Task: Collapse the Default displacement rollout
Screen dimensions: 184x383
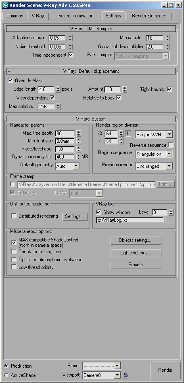Action: [90, 71]
